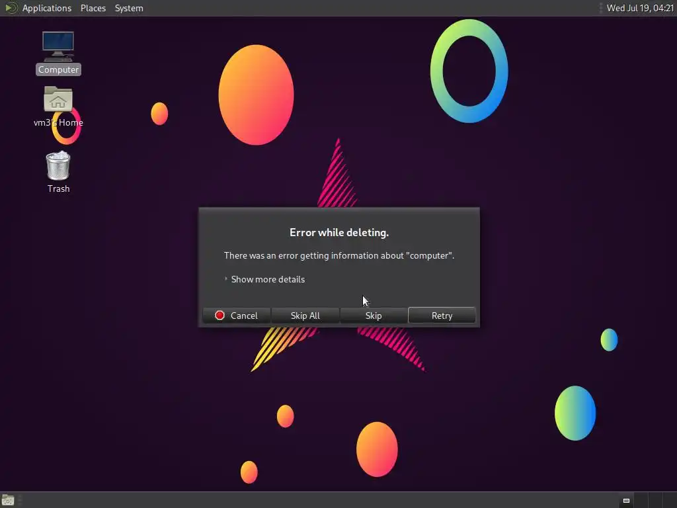Open the System menu
This screenshot has width=677, height=508.
(129, 8)
